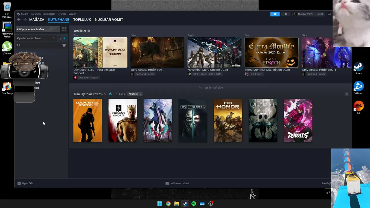Open Oyunlar ve Yazılımlar filter dropdown
Viewport: 370px width, 208px height.
click(36, 38)
